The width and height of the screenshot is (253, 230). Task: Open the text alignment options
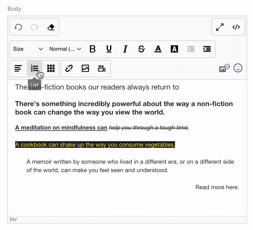click(18, 68)
